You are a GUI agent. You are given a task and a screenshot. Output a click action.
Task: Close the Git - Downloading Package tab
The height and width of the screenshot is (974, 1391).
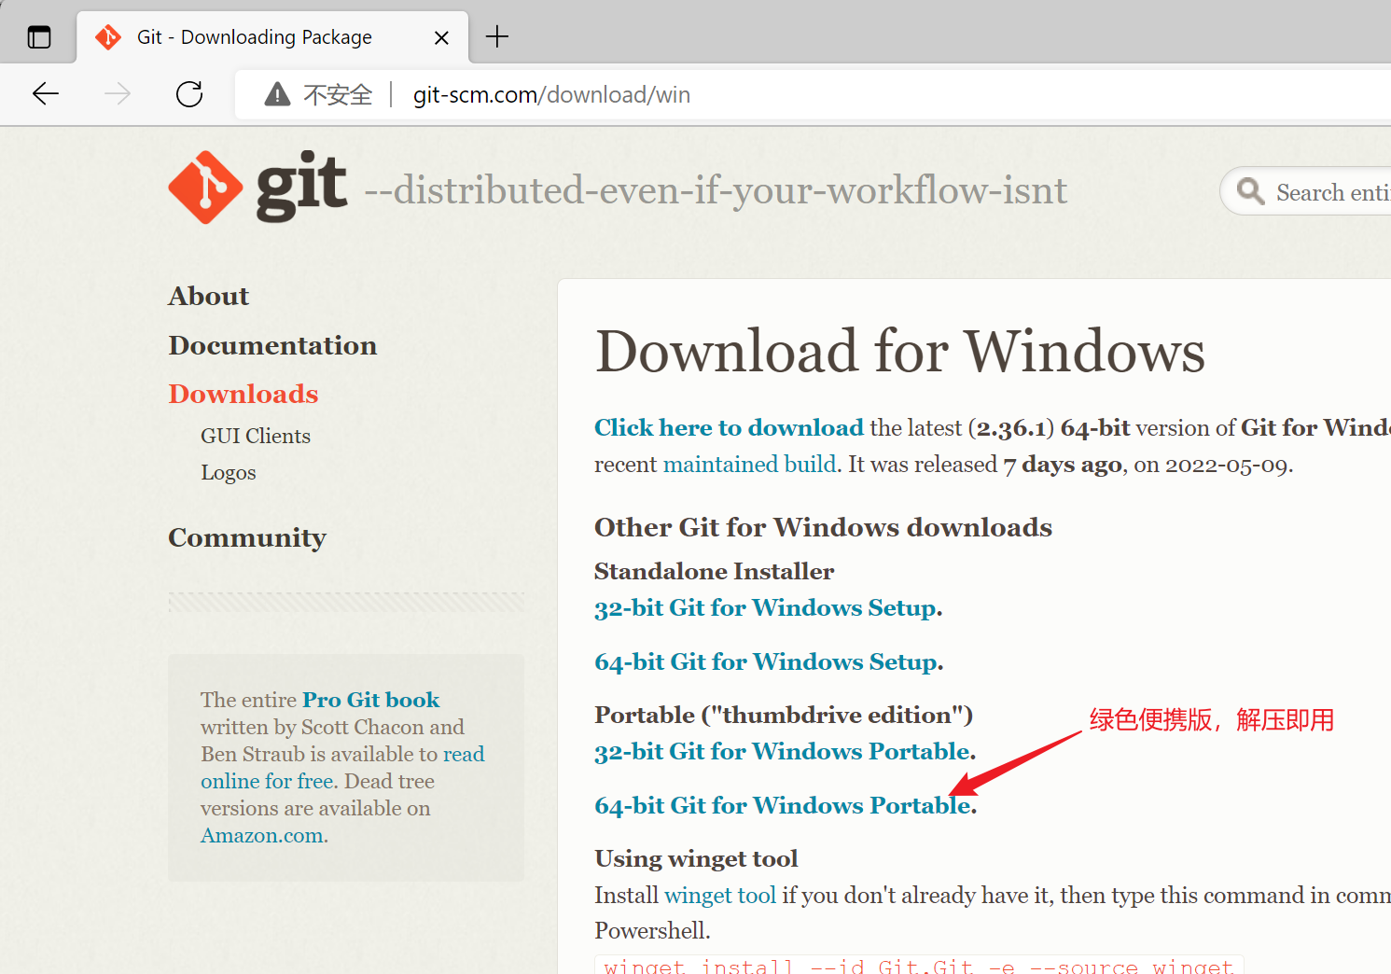[442, 37]
